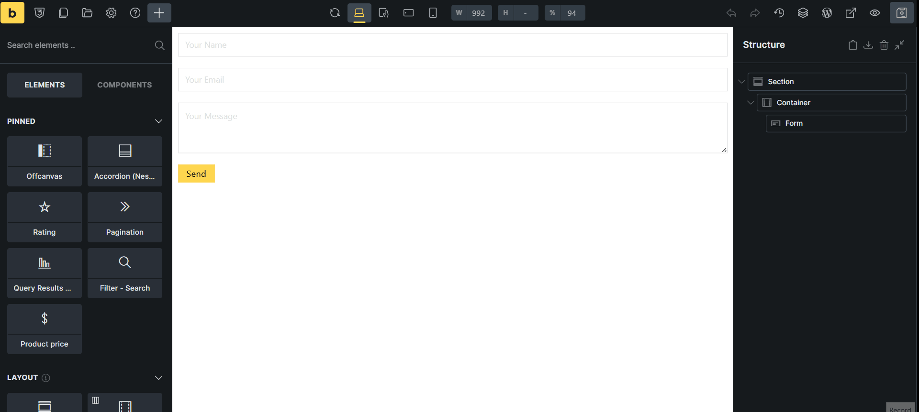919x412 pixels.
Task: Select the tablet portrait breakpoint icon
Action: pos(384,13)
